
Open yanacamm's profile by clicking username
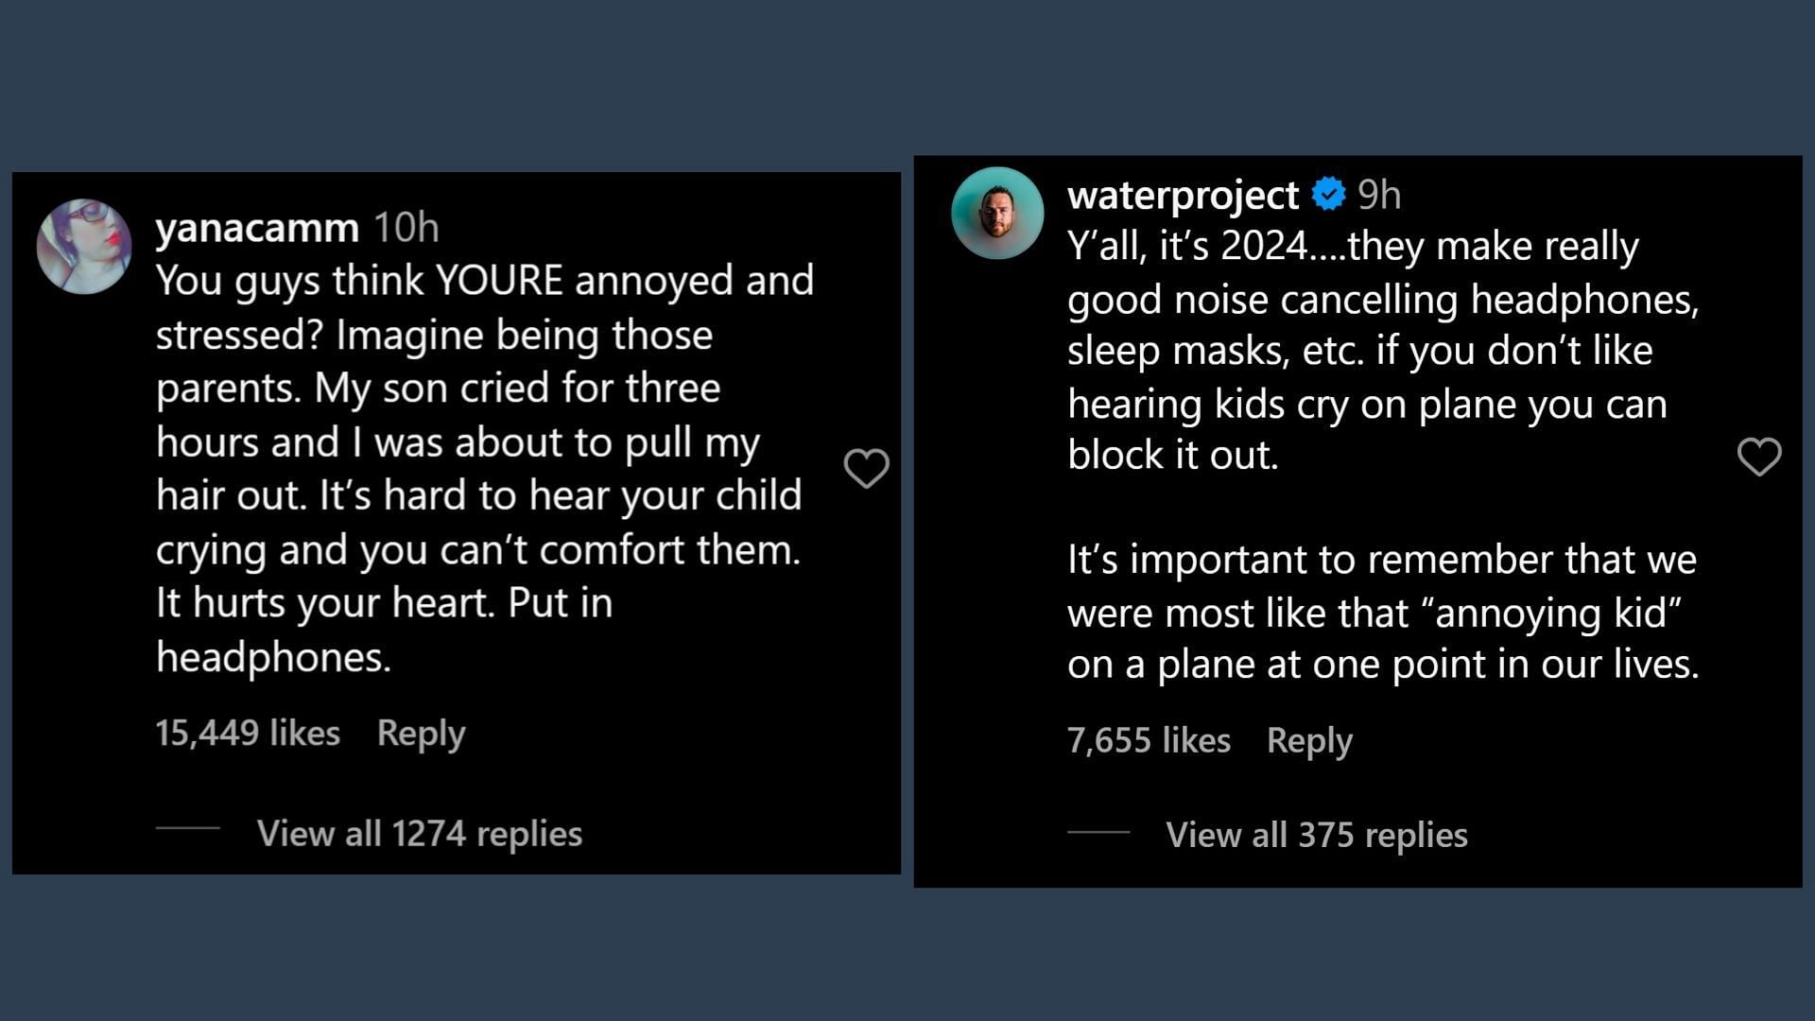(250, 224)
